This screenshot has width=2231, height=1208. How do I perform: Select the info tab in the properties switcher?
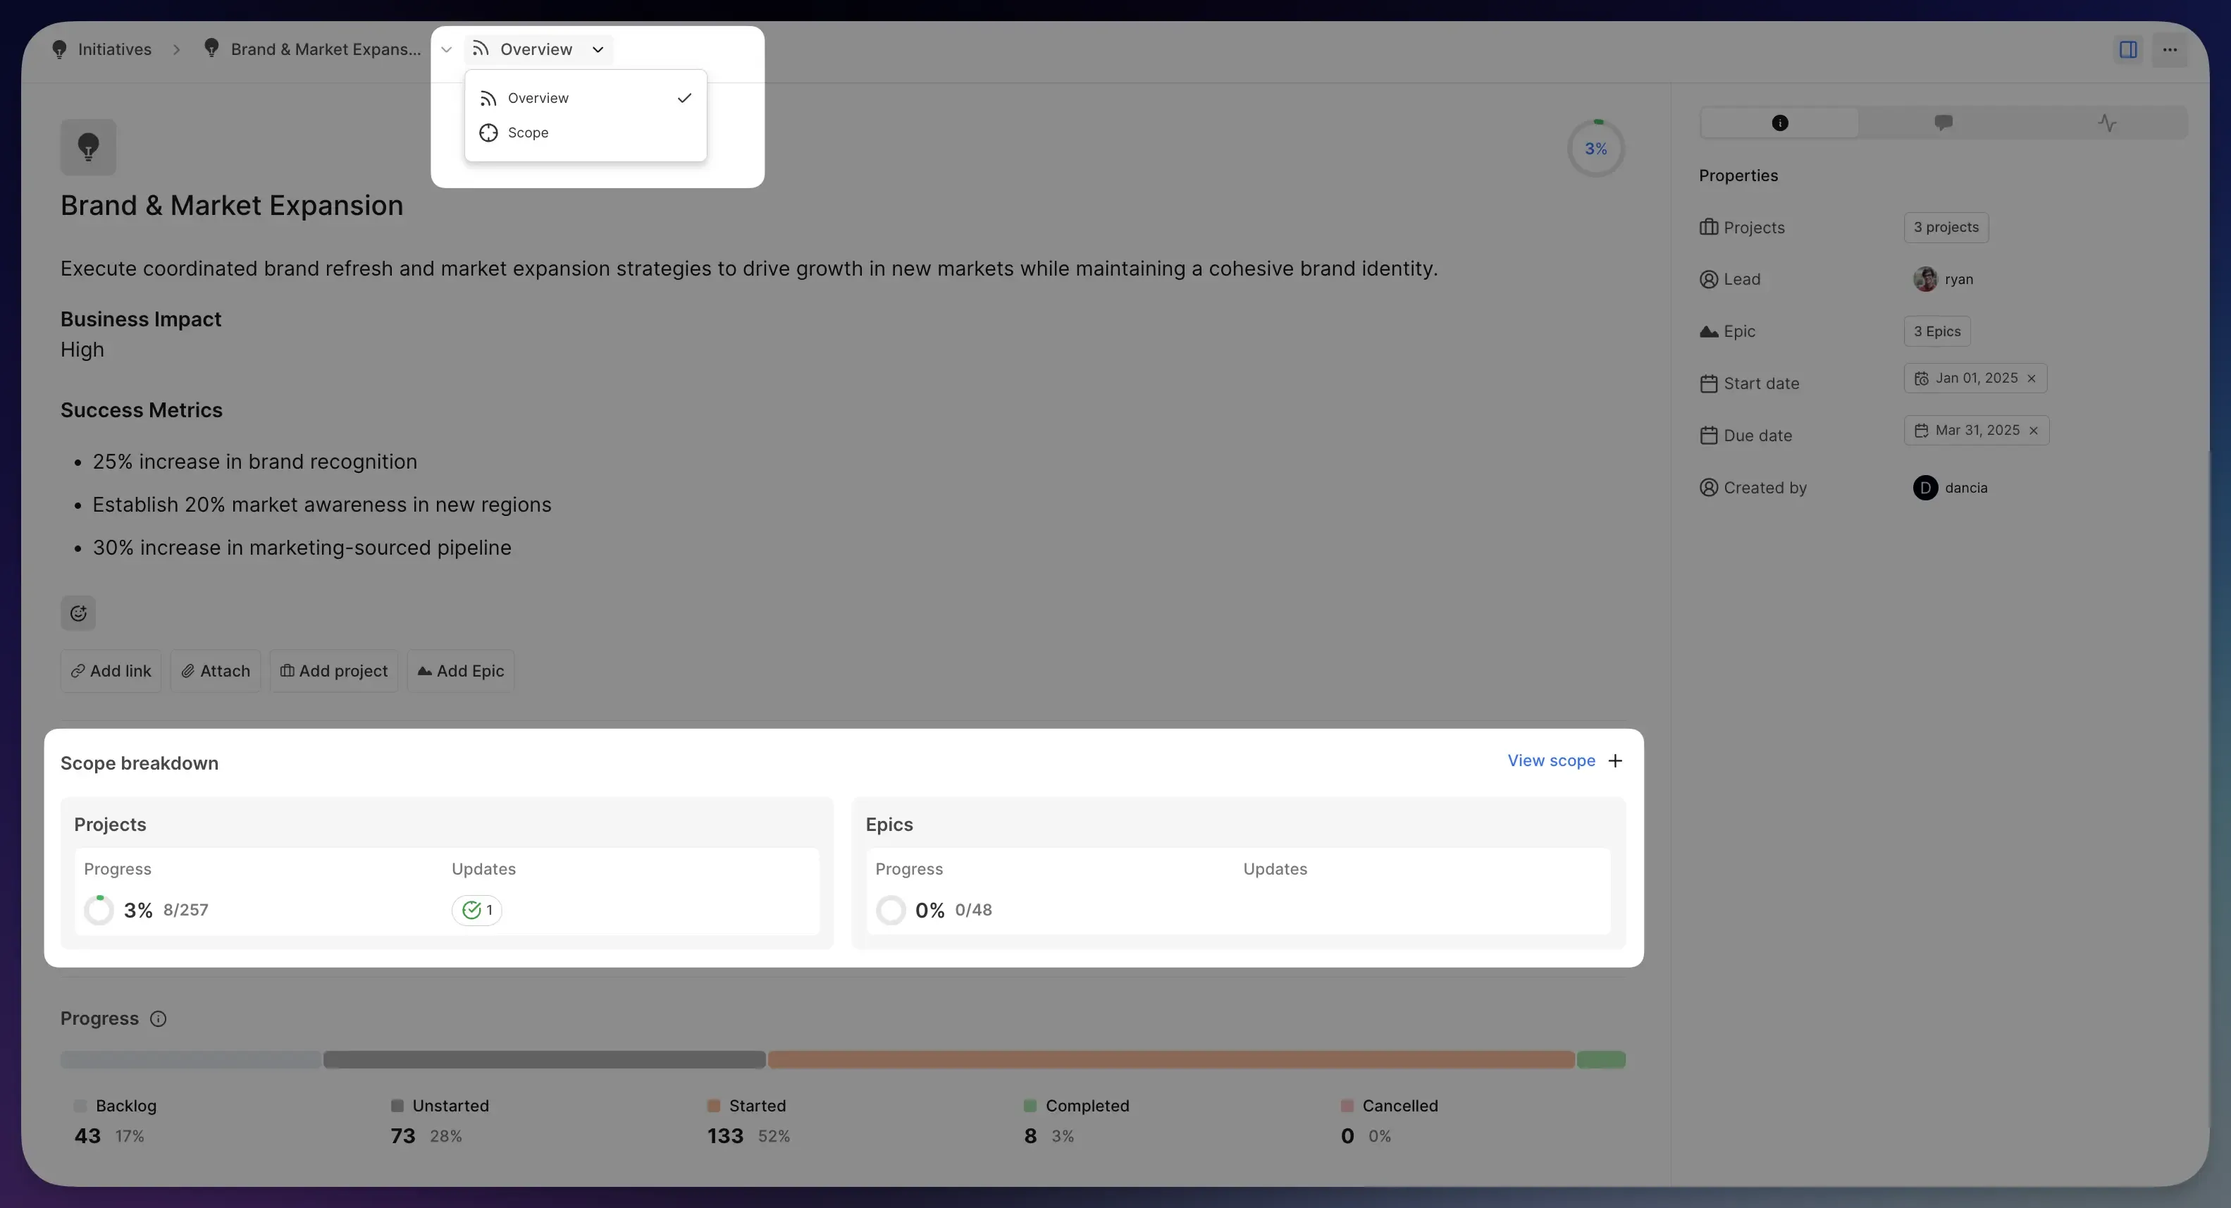click(1780, 122)
